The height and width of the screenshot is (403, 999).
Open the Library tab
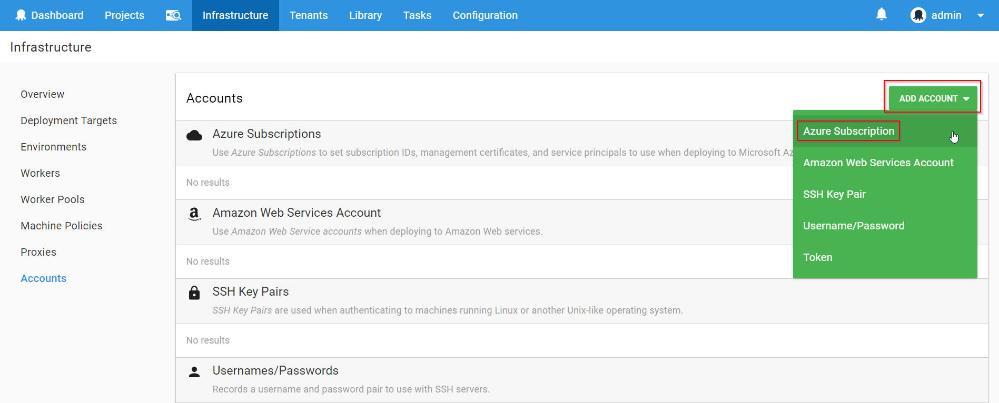point(365,15)
